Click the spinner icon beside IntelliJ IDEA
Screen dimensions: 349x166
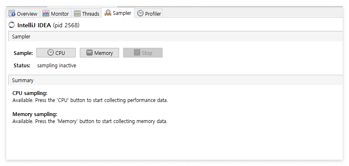11,25
